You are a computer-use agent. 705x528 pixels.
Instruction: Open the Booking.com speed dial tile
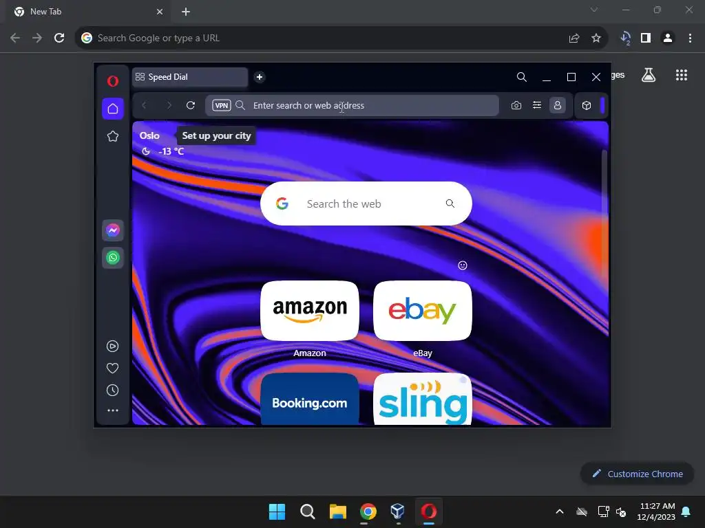click(310, 399)
